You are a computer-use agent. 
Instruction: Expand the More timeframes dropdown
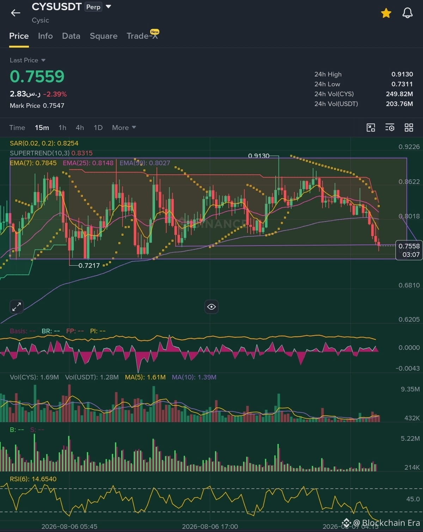click(x=124, y=128)
